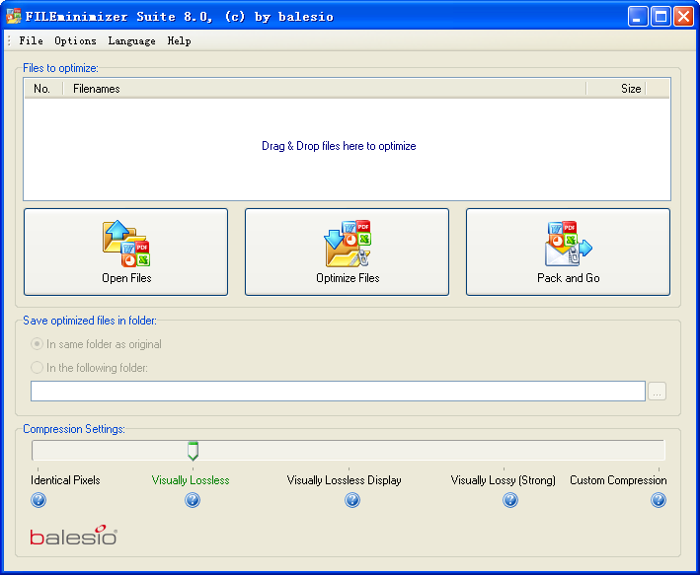
Task: Click help icon under Identical Pixels
Action: pyautogui.click(x=39, y=500)
